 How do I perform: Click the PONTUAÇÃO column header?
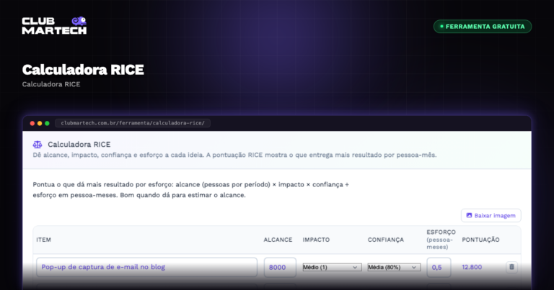pos(480,240)
